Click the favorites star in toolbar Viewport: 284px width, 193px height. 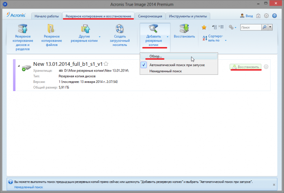pyautogui.click(x=204, y=27)
